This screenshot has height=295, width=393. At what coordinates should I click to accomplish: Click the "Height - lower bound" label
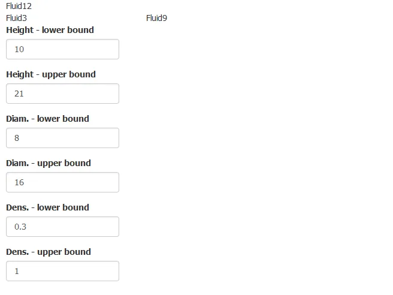(50, 30)
